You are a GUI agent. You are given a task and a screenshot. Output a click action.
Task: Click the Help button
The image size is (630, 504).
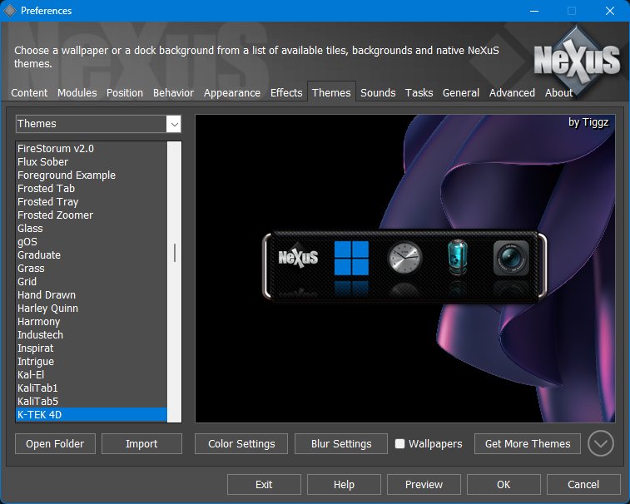point(344,484)
